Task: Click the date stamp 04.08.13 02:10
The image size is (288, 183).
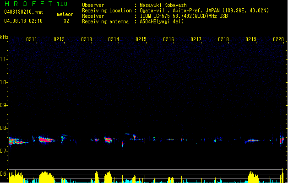Action: [x=23, y=21]
